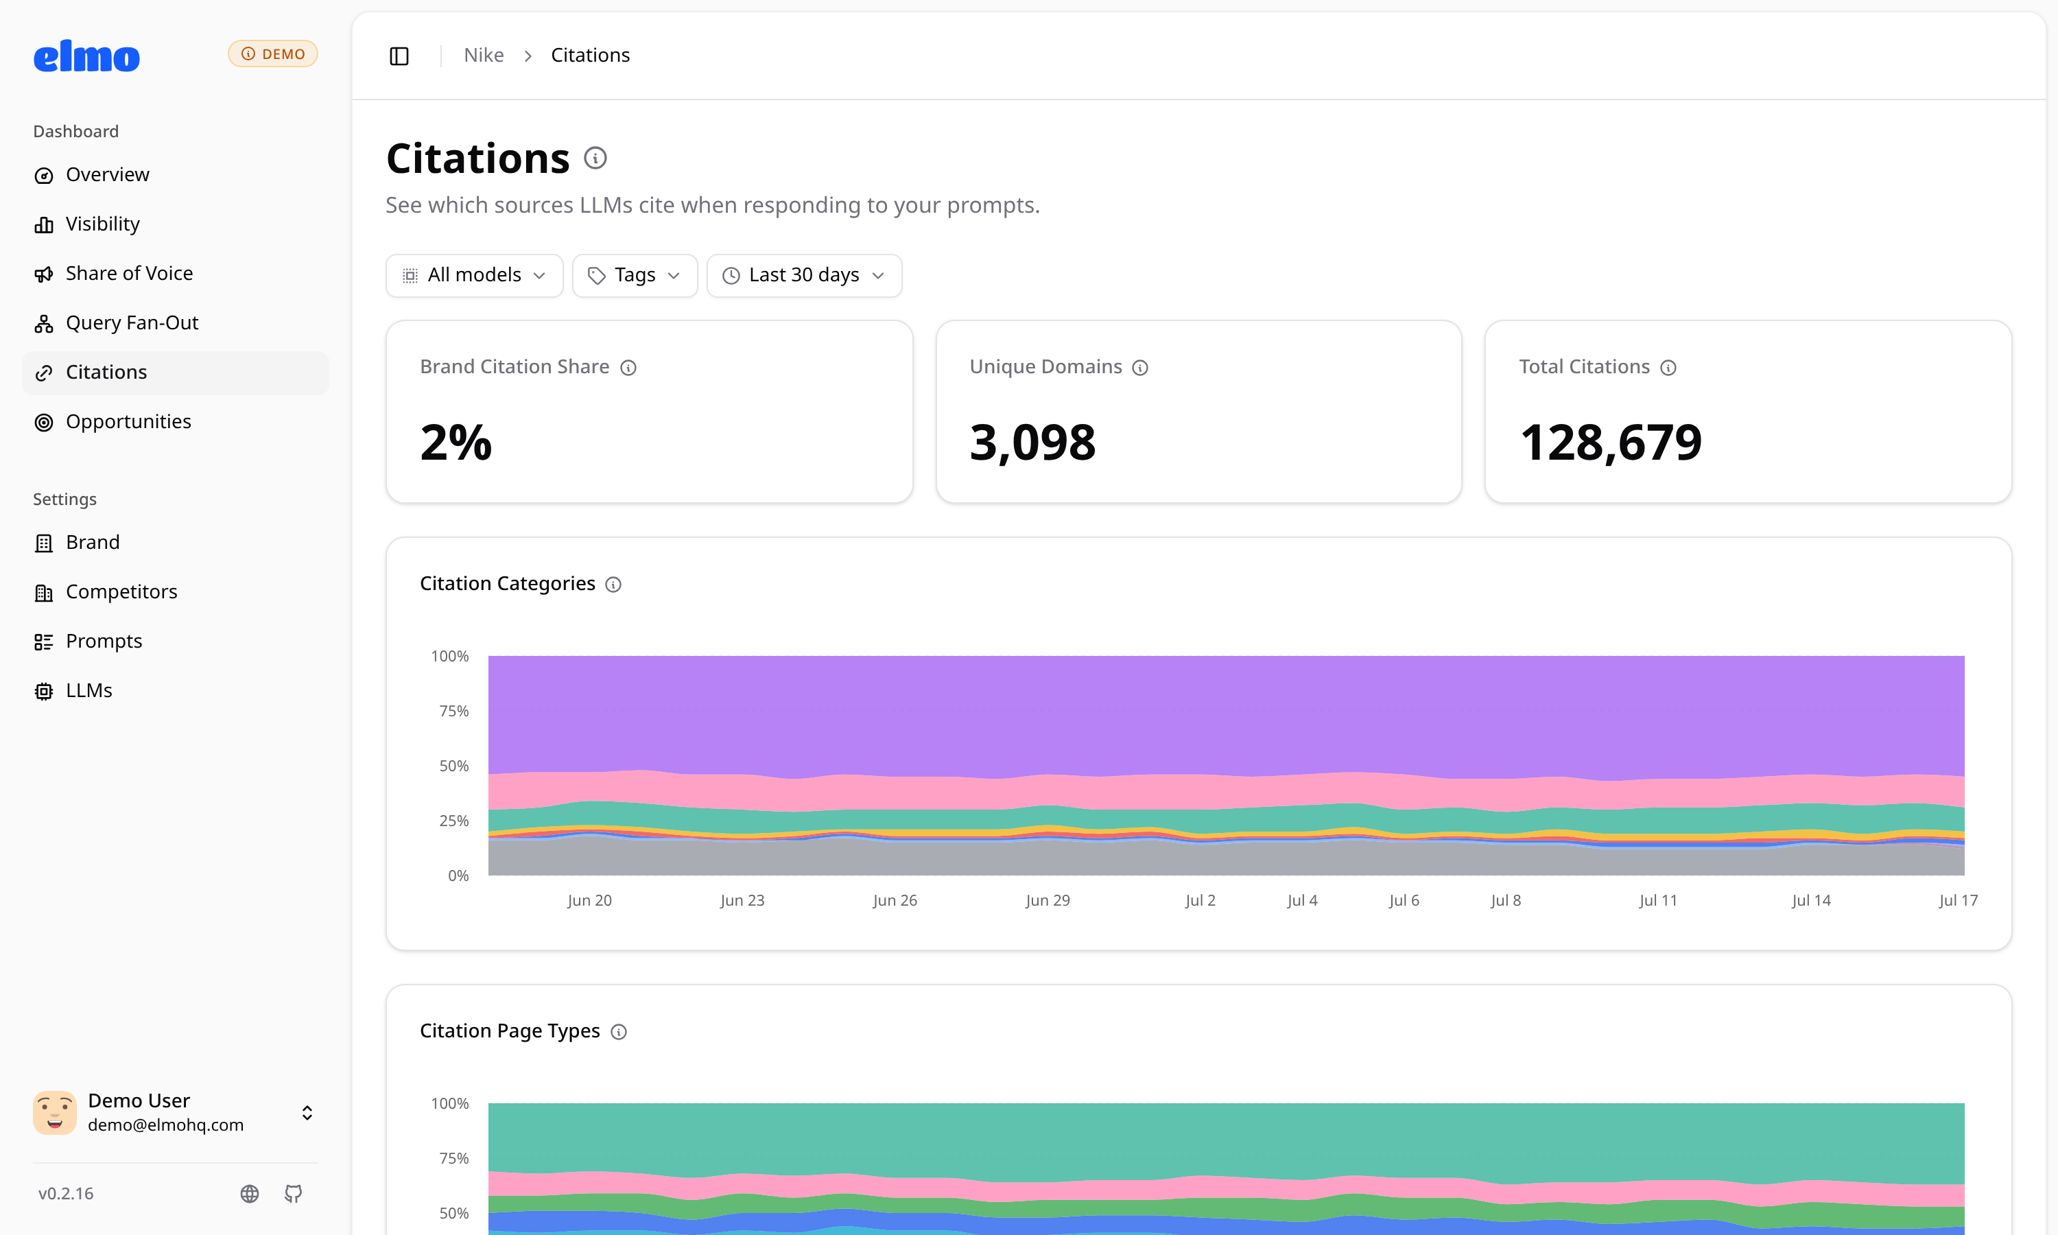Open the Visibility page
This screenshot has height=1235, width=2058.
[176, 224]
